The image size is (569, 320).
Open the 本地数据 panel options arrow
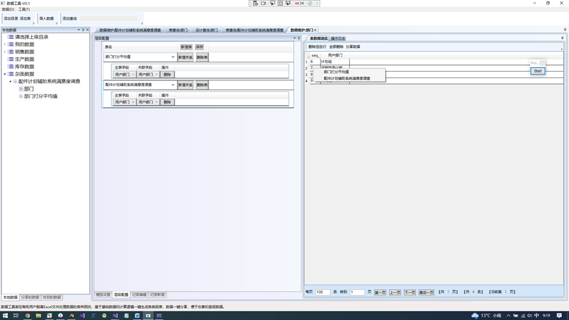point(79,30)
